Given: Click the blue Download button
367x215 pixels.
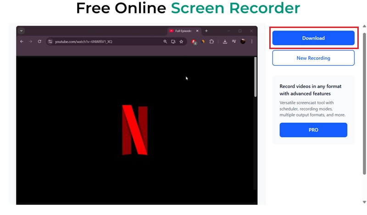Looking at the screenshot, I should (x=313, y=38).
